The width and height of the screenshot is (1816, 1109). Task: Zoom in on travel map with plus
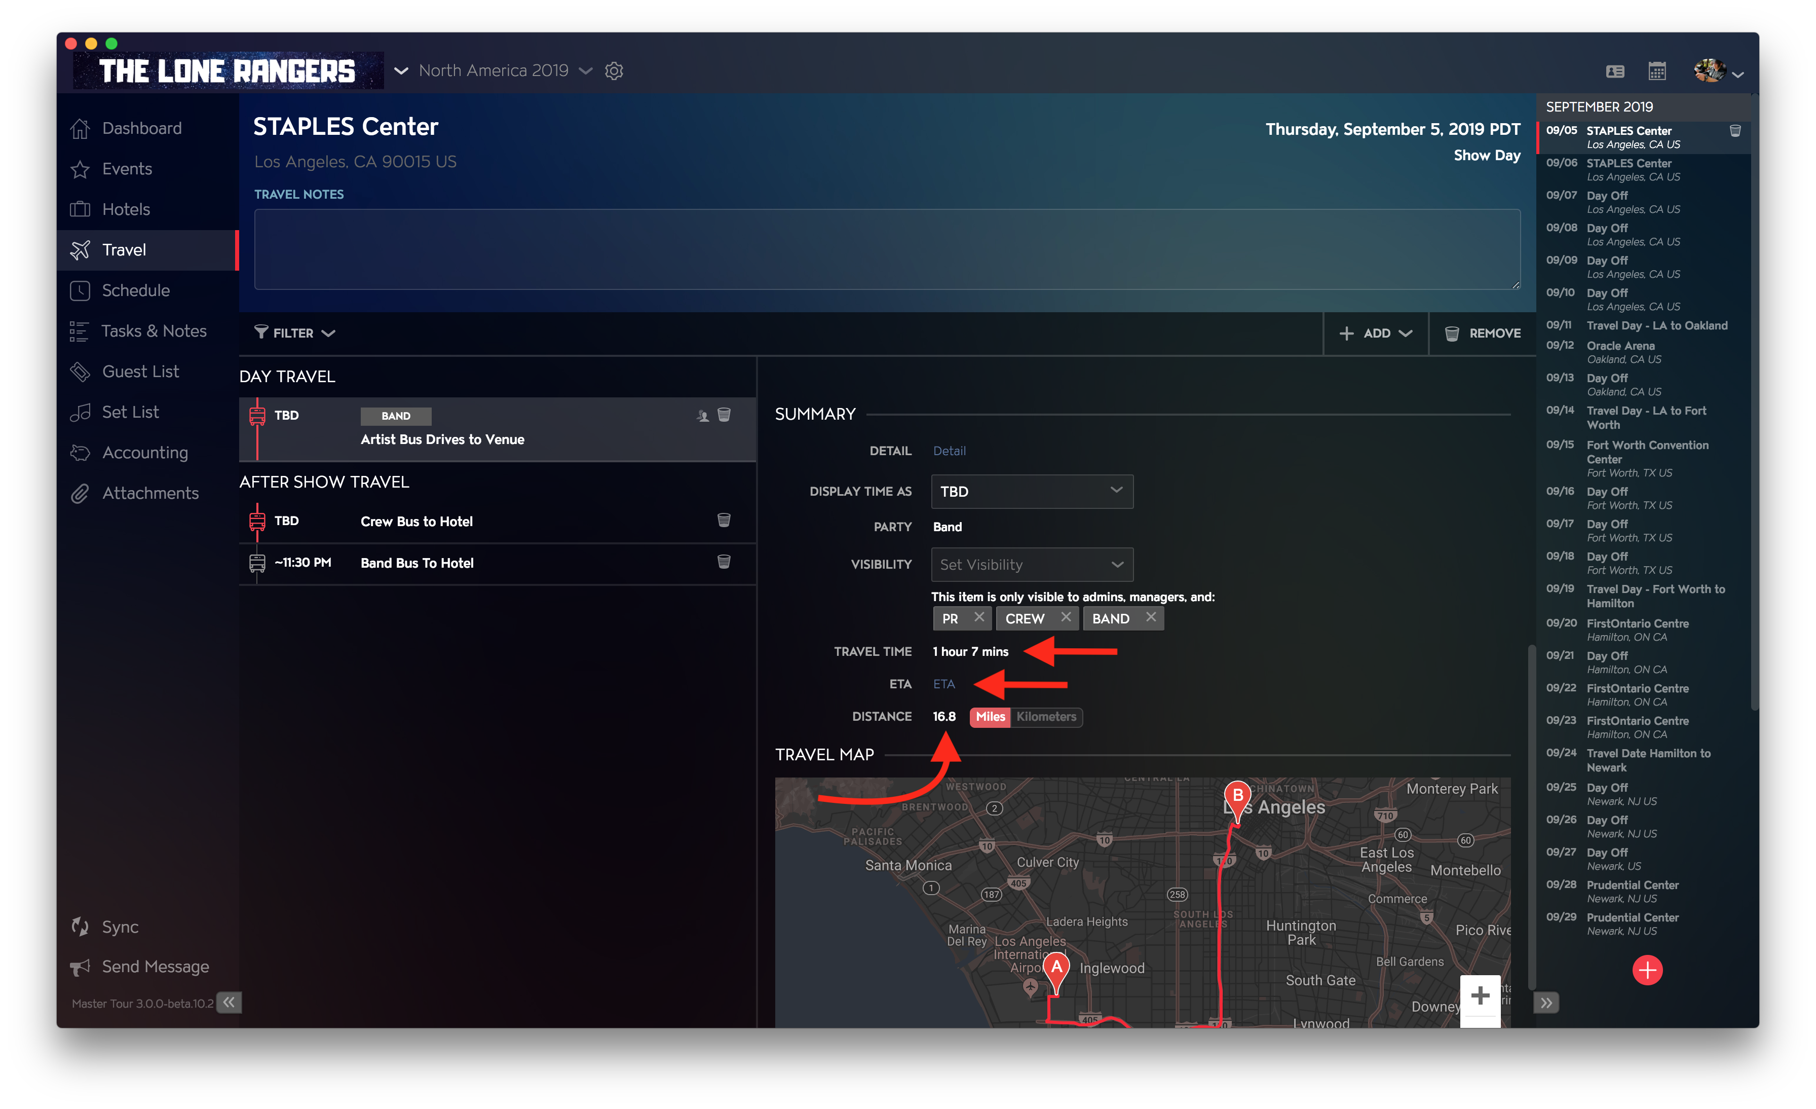(x=1480, y=996)
